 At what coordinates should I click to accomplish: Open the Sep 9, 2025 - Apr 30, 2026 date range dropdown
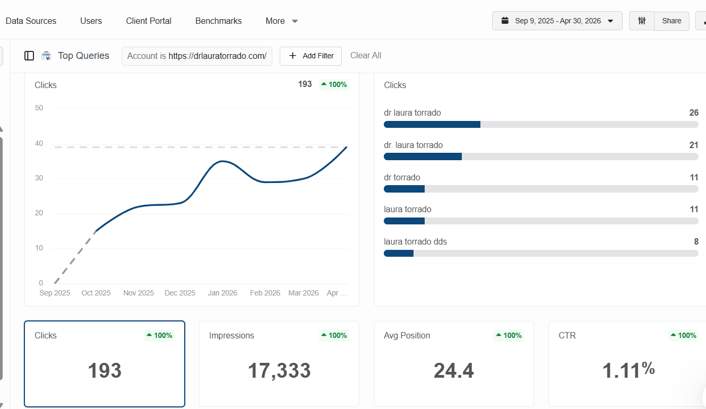557,21
